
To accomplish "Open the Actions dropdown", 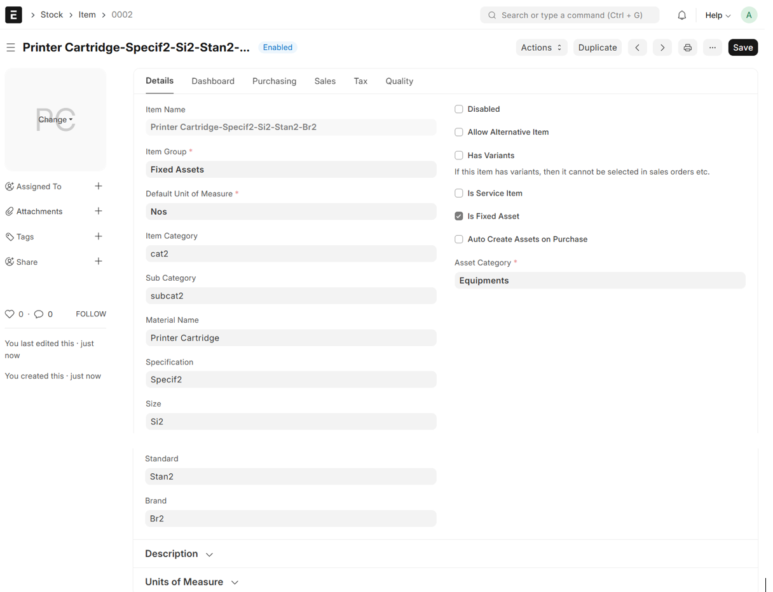I will [x=541, y=48].
